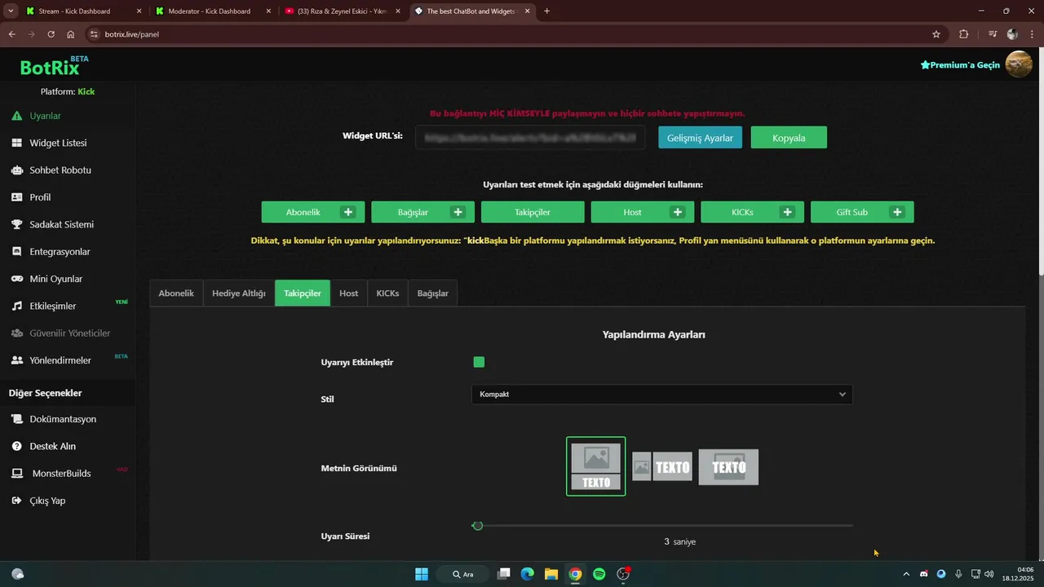Screen dimensions: 1044x587
Task: Click the Widget Listesi grid icon
Action: click(16, 143)
